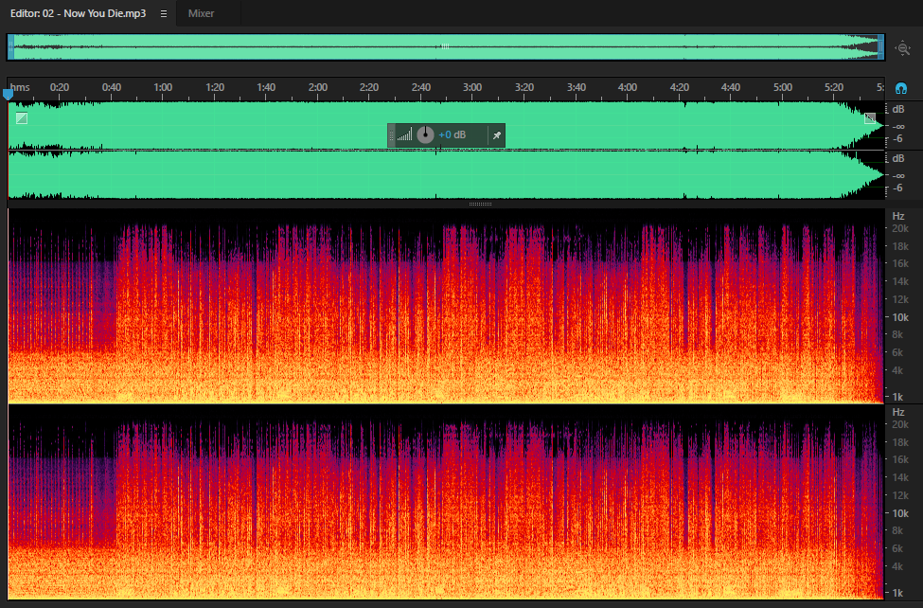Screen dimensions: 923x608
Task: Click the 1:00 mark on the time ruler
Action: pyautogui.click(x=163, y=87)
